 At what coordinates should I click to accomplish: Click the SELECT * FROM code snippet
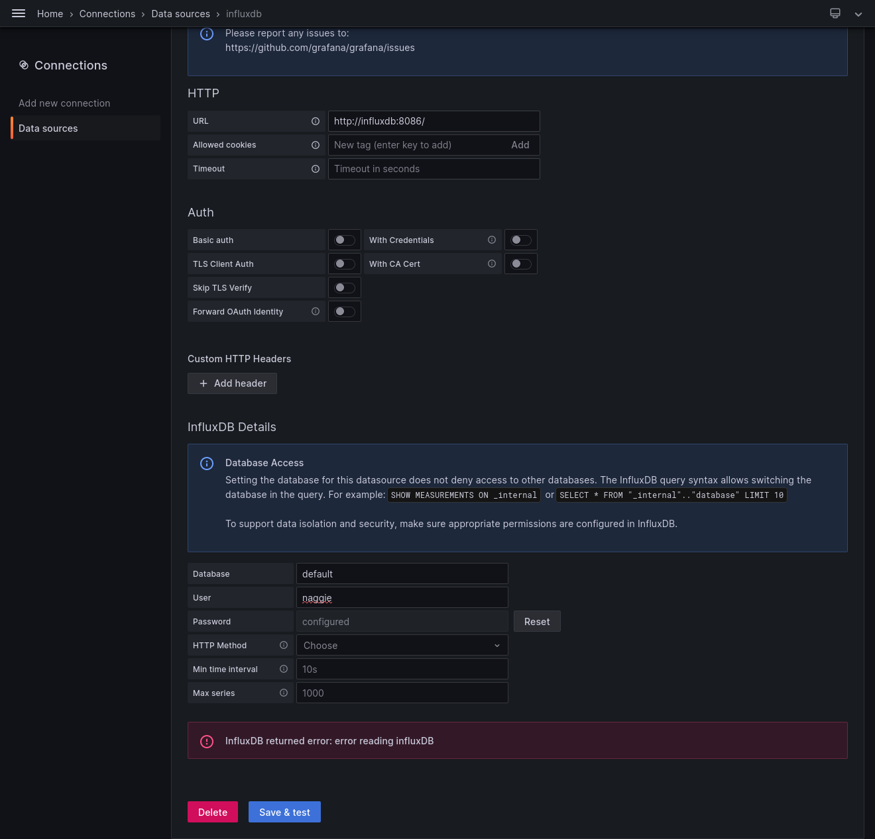coord(671,495)
